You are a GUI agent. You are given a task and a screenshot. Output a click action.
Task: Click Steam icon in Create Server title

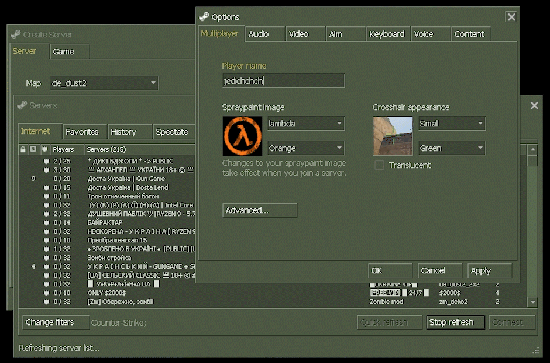(15, 34)
